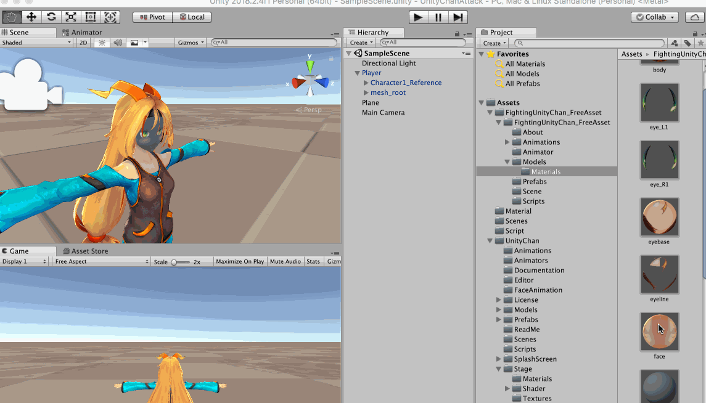Viewport: 706px width, 403px height.
Task: Select the eyebase material thumbnail
Action: (x=659, y=217)
